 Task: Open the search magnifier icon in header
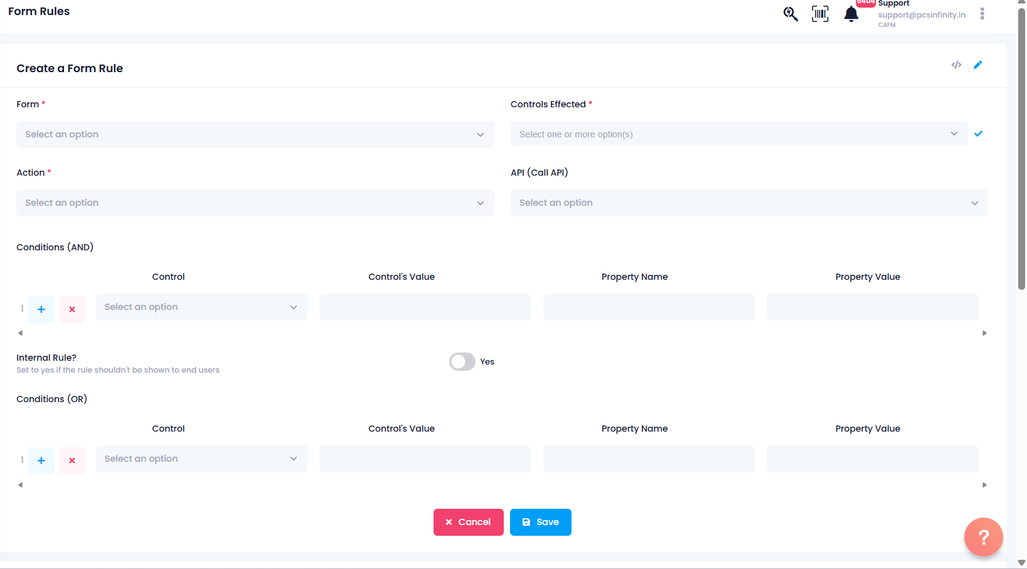(x=790, y=14)
